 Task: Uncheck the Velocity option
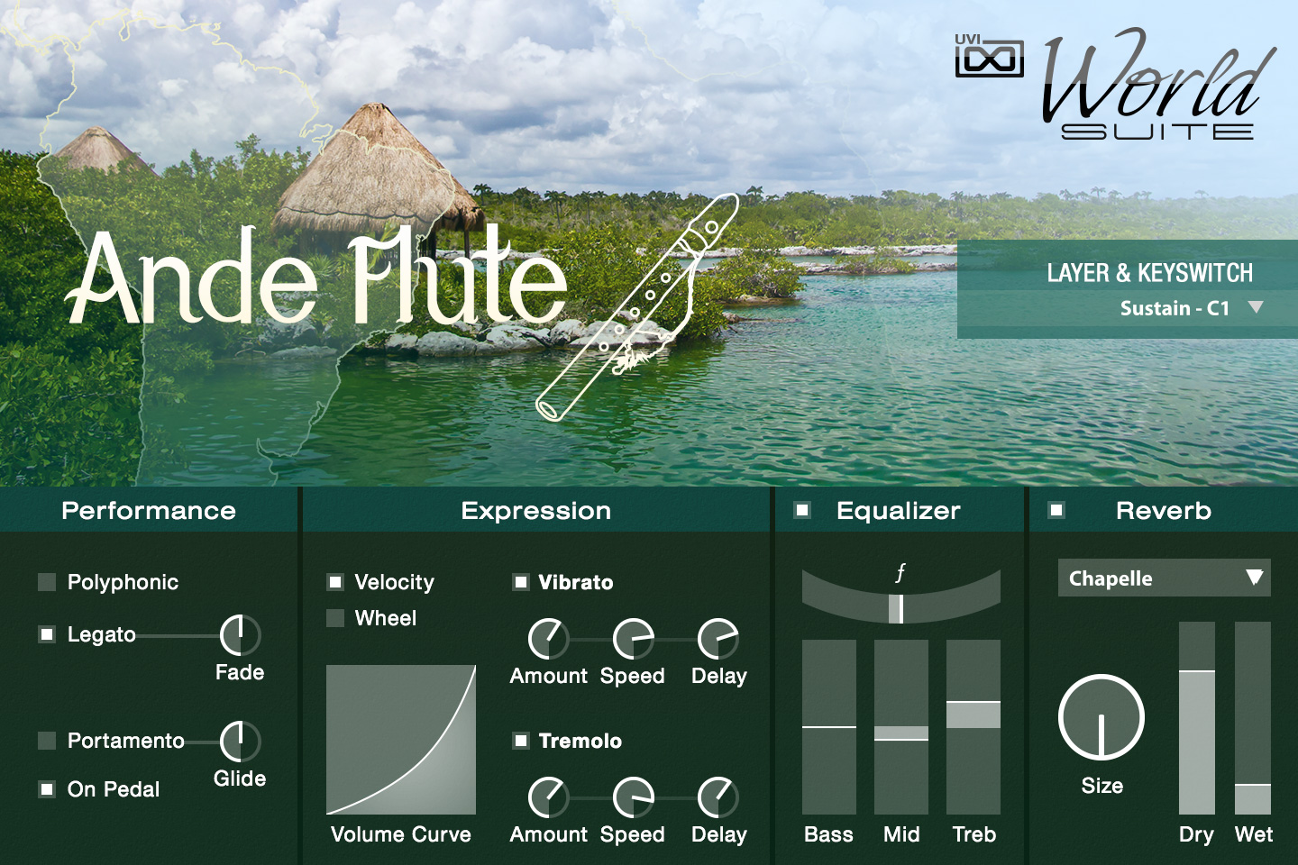pyautogui.click(x=335, y=582)
